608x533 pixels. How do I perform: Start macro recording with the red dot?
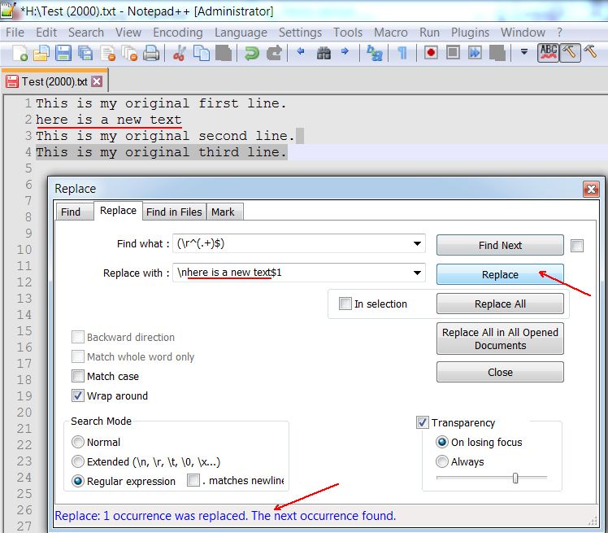tap(431, 52)
